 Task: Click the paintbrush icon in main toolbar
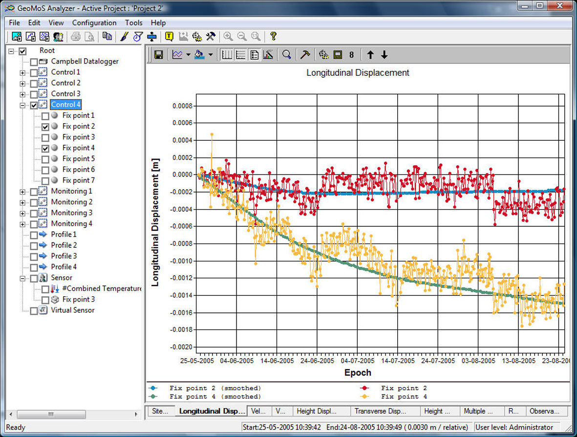point(125,37)
